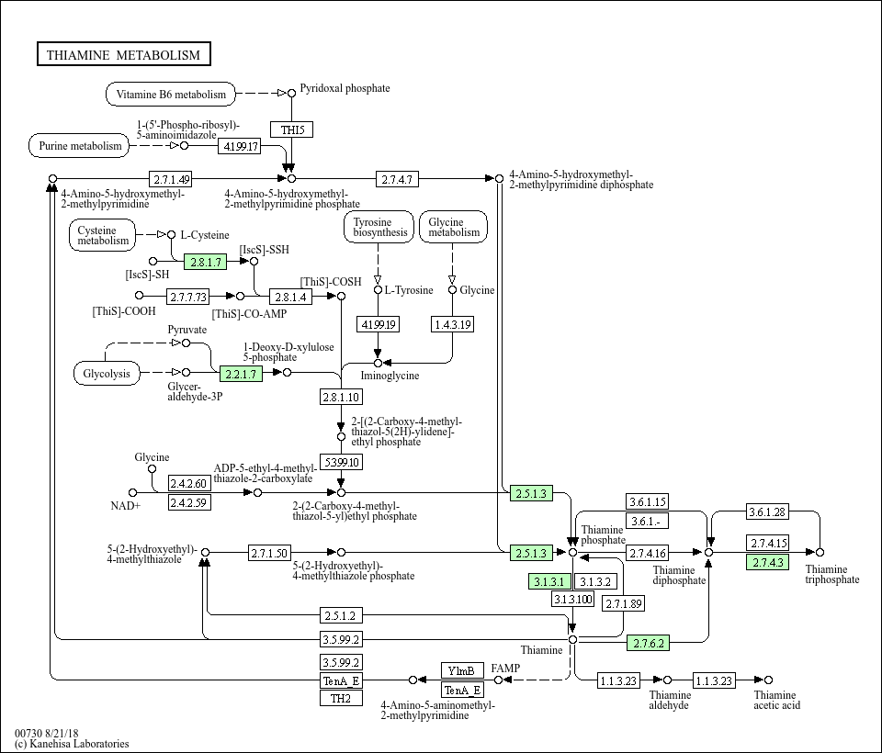Click the Cysteine metabolism pathway box

[103, 235]
